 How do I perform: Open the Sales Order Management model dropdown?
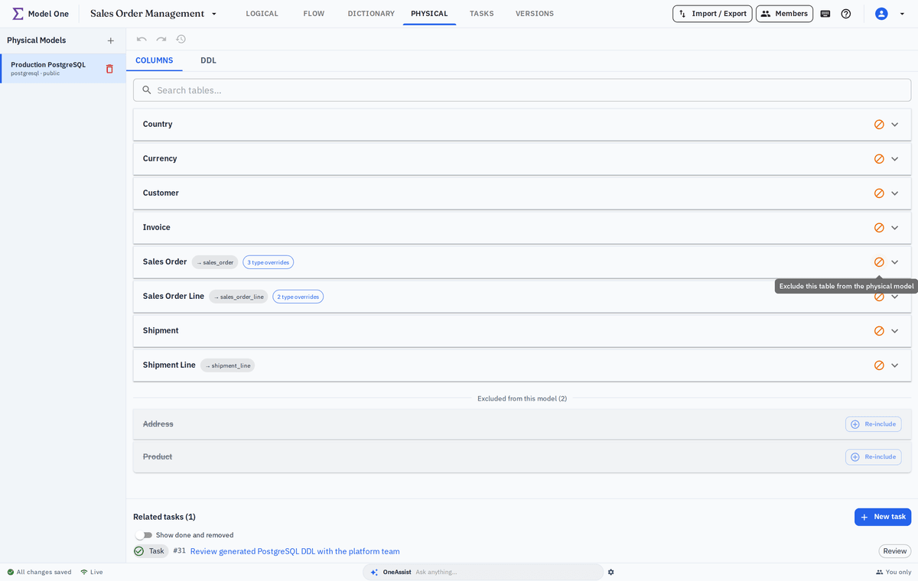(214, 14)
